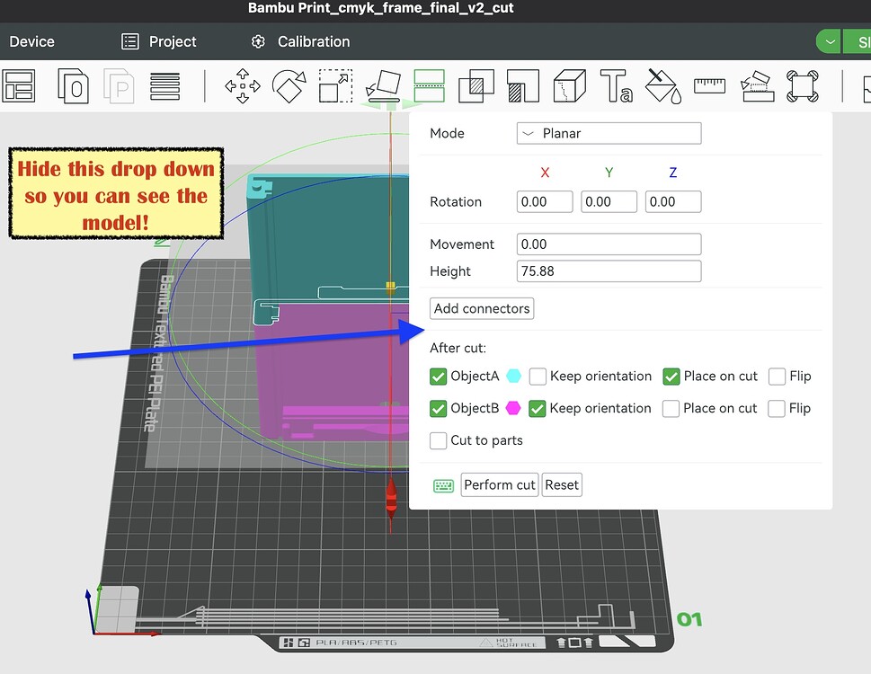Click the greyed Paste icon
This screenshot has height=674, width=871.
click(119, 86)
